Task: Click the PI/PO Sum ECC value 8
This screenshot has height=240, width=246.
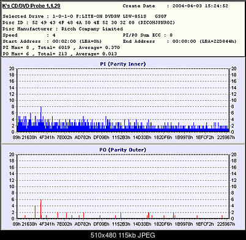Action: point(171,35)
